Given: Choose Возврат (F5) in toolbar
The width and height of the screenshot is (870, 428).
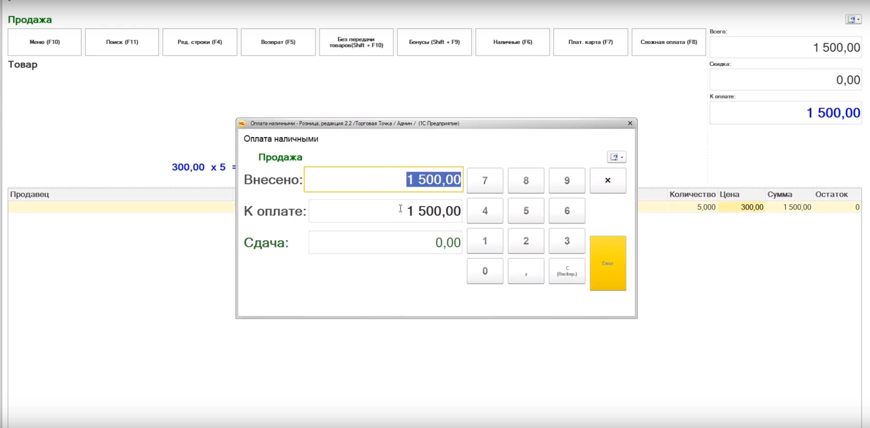Looking at the screenshot, I should 278,42.
